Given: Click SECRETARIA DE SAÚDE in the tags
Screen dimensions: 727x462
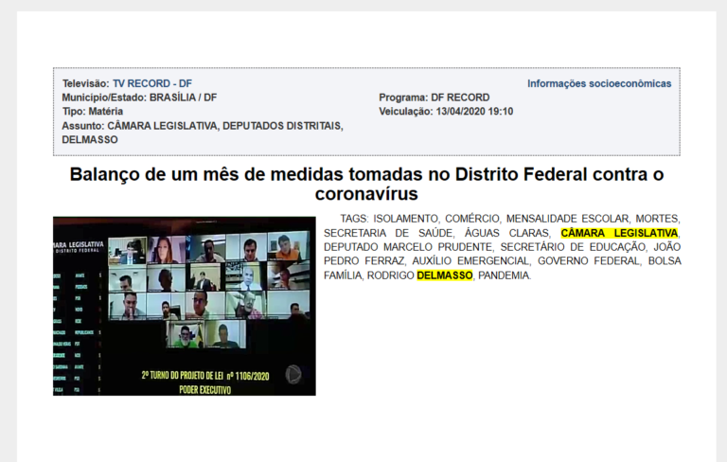Looking at the screenshot, I should pyautogui.click(x=388, y=233).
